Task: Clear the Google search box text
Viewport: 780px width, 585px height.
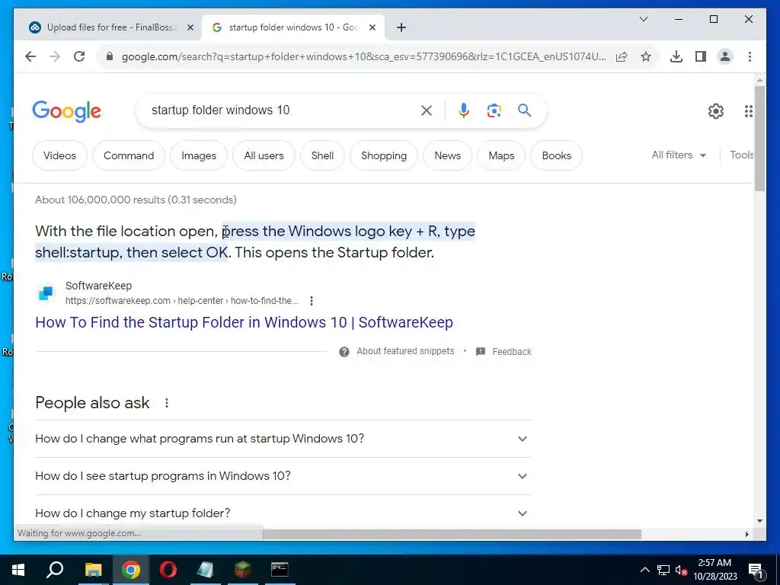Action: [427, 110]
